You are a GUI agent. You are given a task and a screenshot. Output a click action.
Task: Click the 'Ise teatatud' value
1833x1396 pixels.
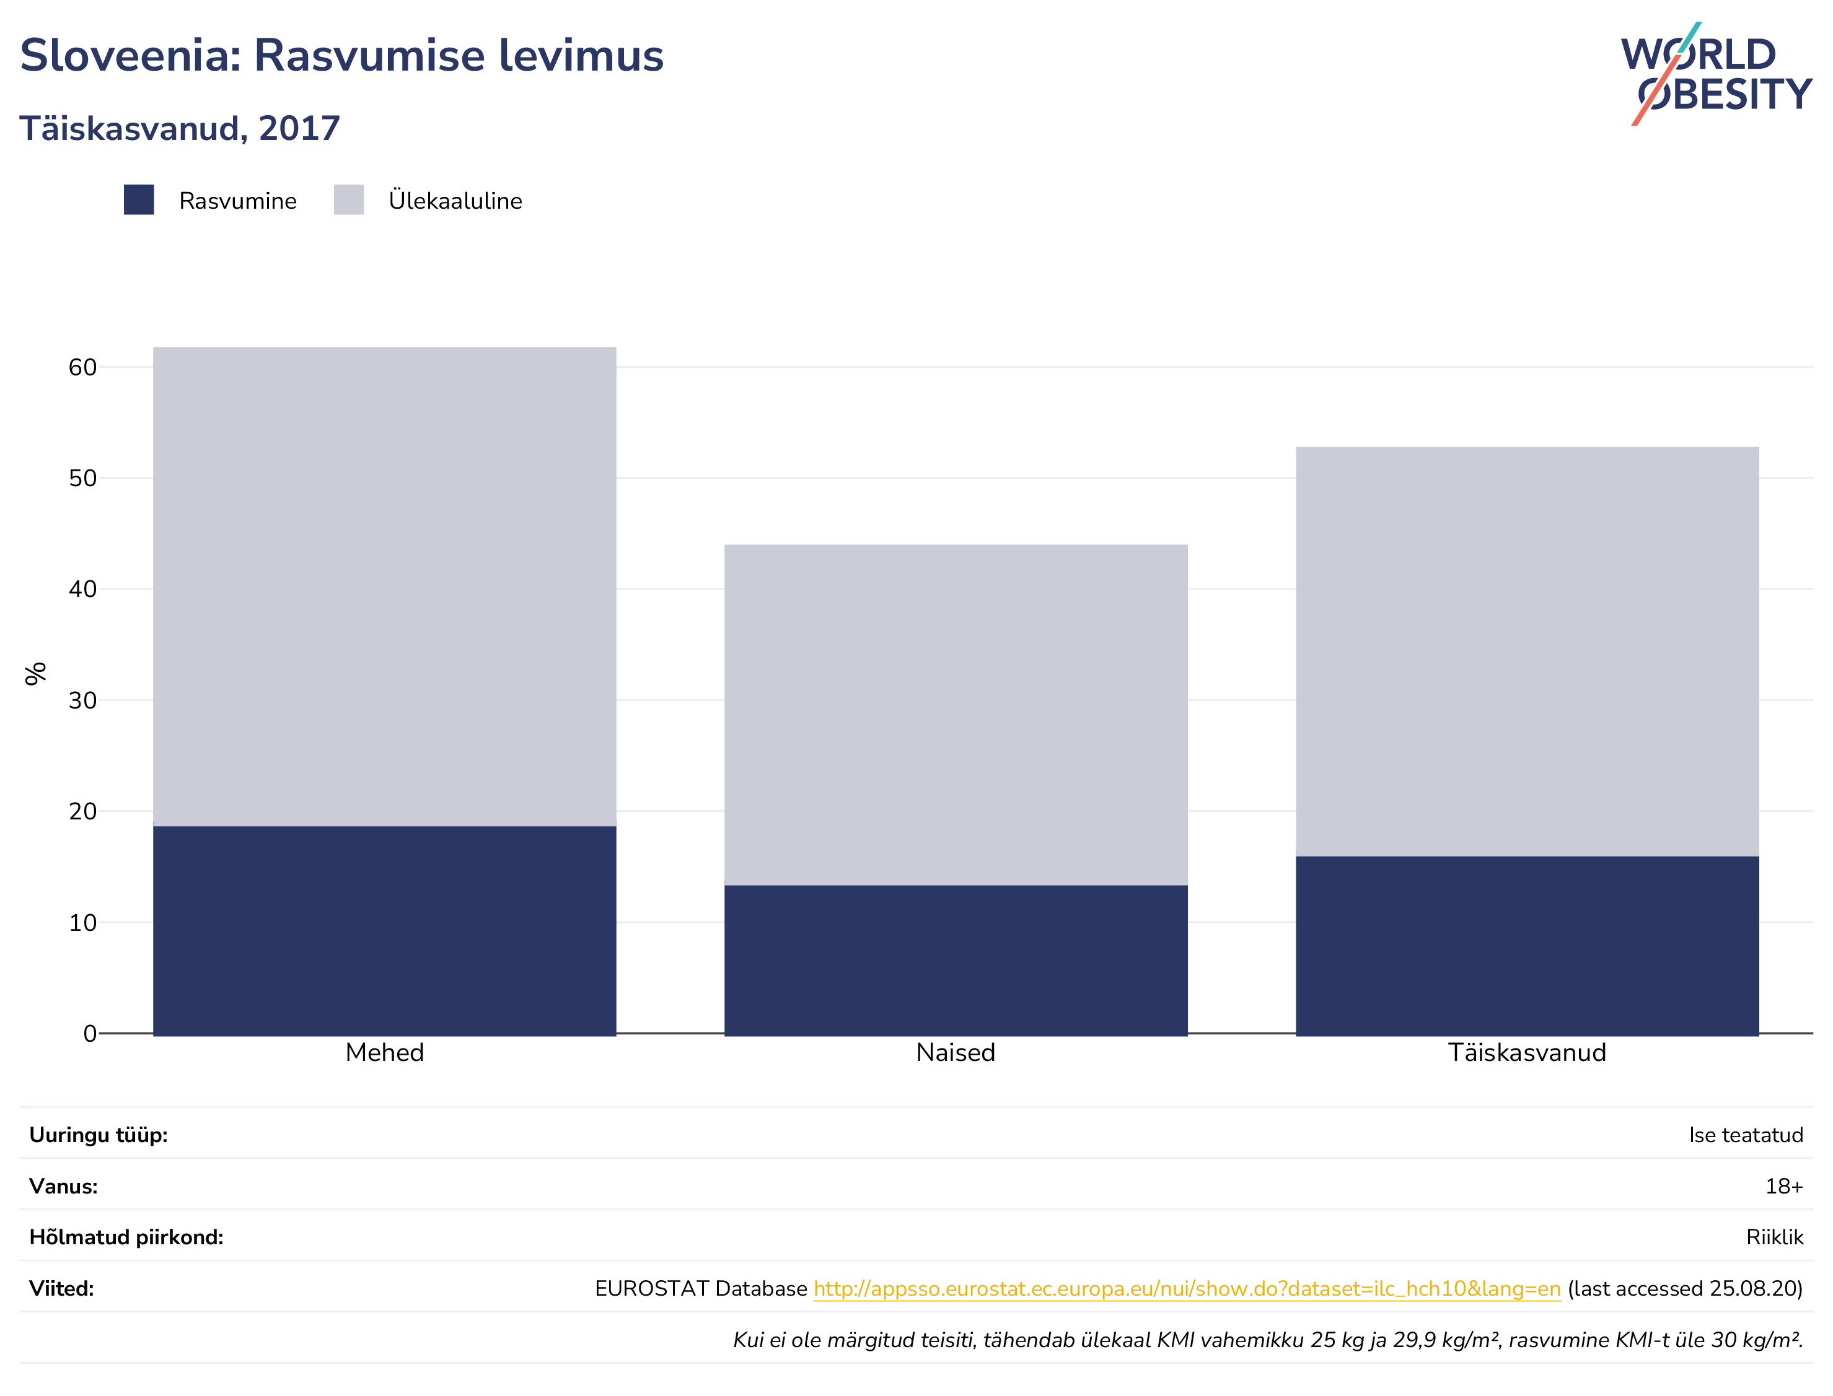click(x=1746, y=1135)
